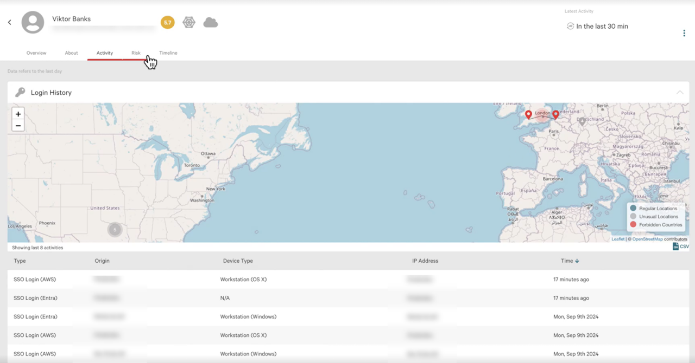
Task: Open the Timeline tab
Action: tap(168, 53)
